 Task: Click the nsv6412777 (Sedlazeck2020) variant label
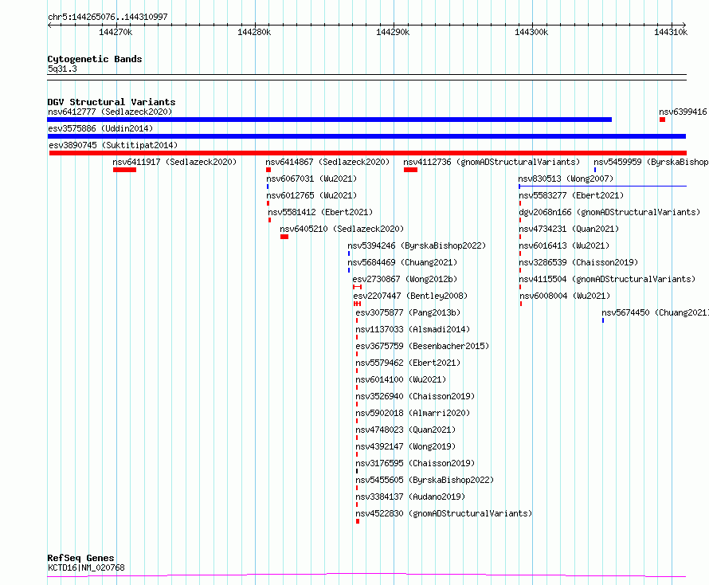110,112
